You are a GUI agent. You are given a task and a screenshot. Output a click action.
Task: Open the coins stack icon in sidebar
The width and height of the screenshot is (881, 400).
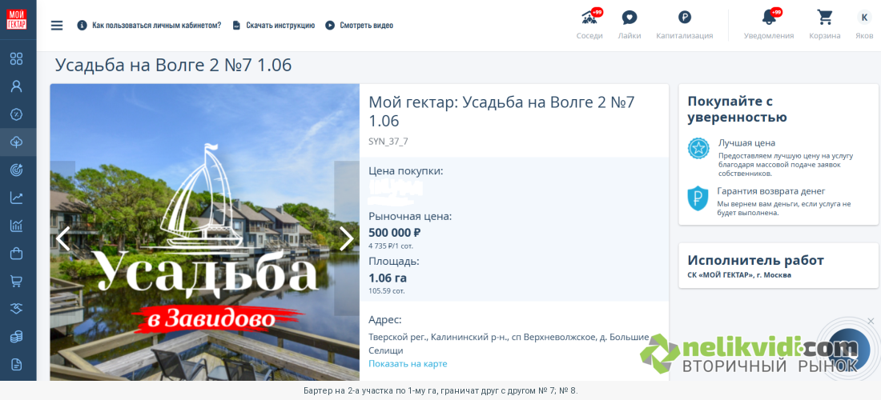[x=16, y=337]
